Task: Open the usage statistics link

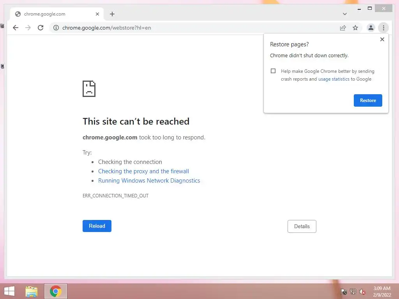Action: pos(334,79)
